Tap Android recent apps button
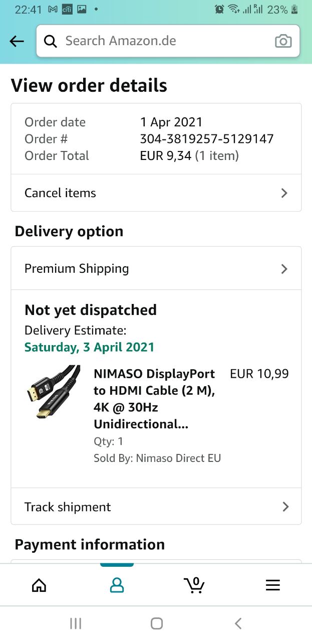The height and width of the screenshot is (642, 312). point(76,623)
